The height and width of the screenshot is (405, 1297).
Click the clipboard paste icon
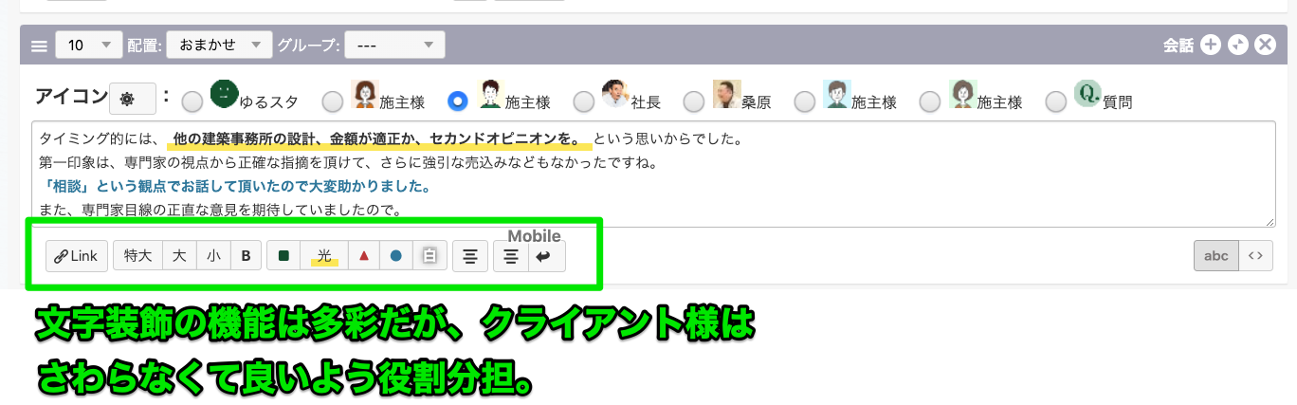tap(429, 256)
